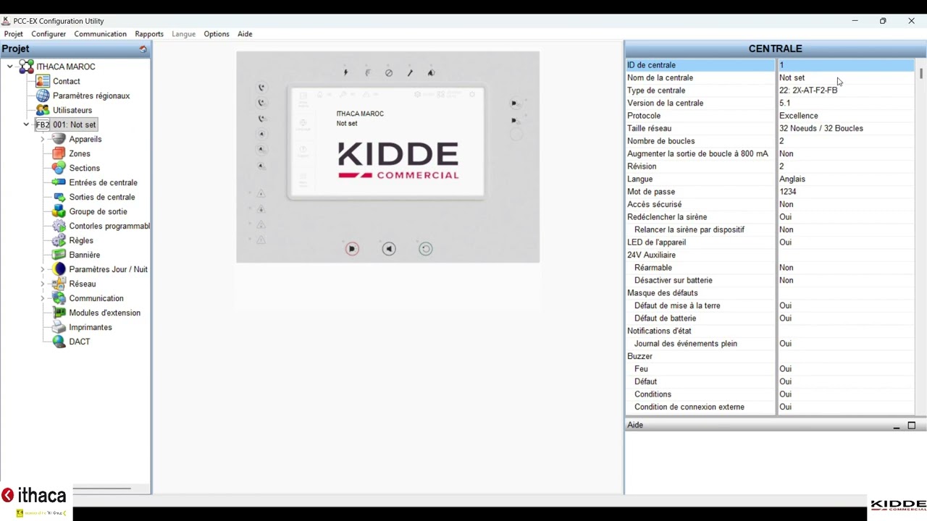
Task: Toggle LED de l'appareil value Oui
Action: (x=846, y=242)
